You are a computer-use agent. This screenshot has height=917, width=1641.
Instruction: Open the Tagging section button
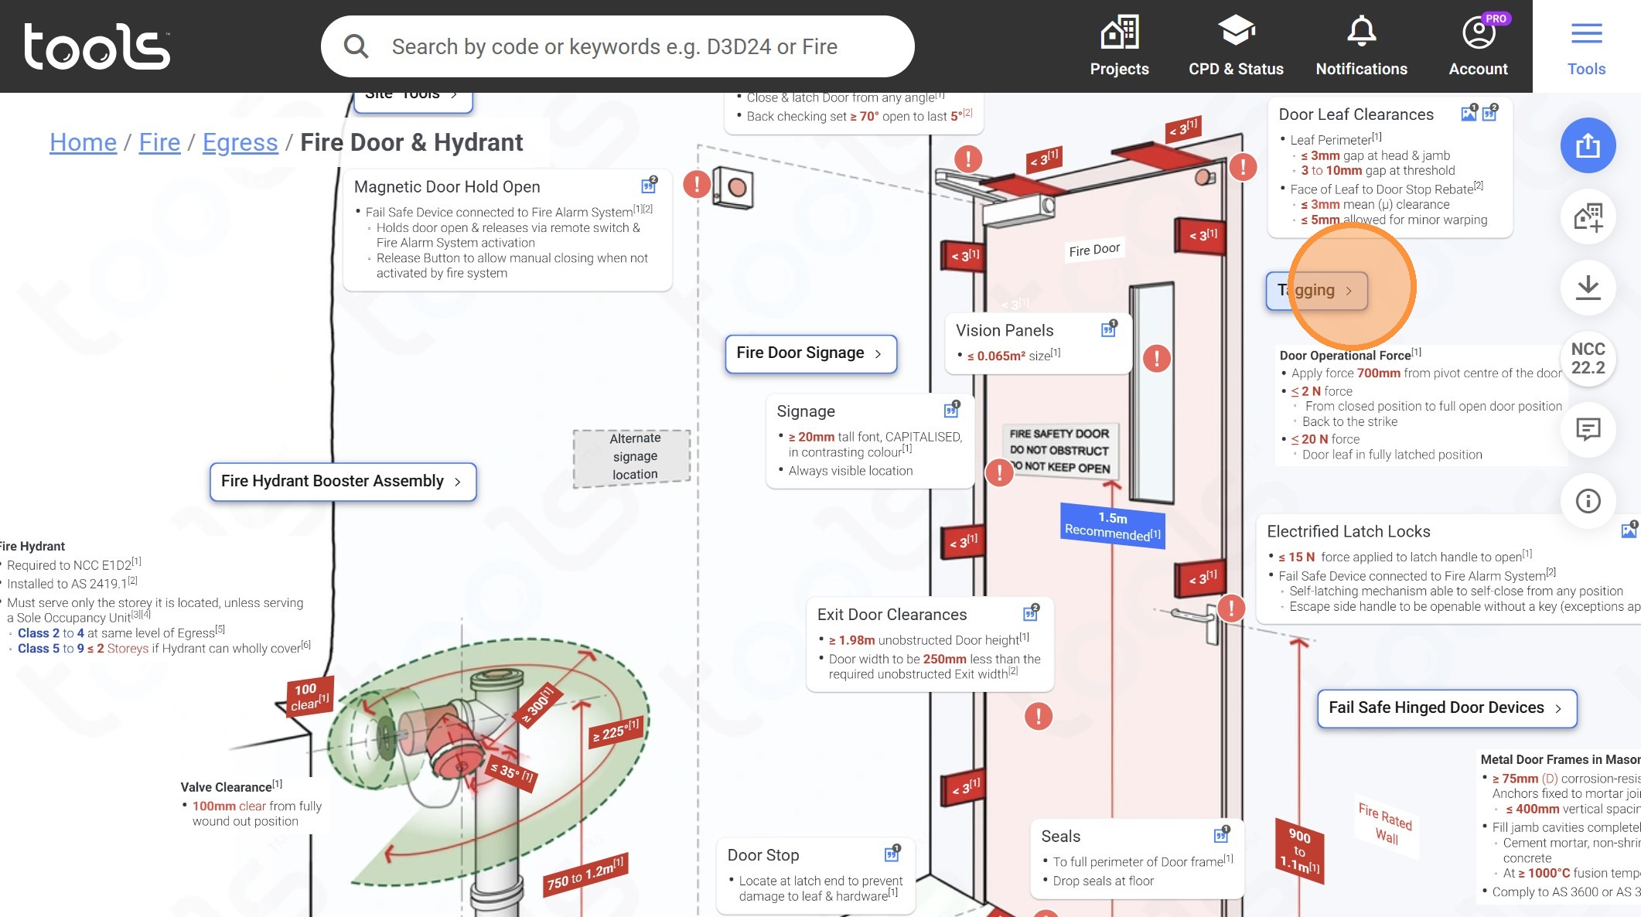point(1316,291)
